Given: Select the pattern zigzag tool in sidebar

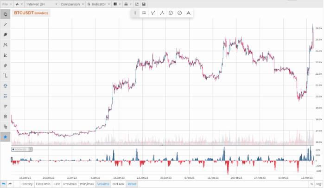Looking at the screenshot, I should click(5, 45).
